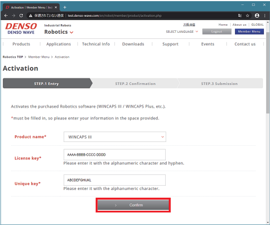Open the Member Menu button

tap(249, 32)
